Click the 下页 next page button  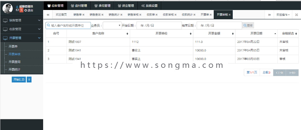point(292,72)
